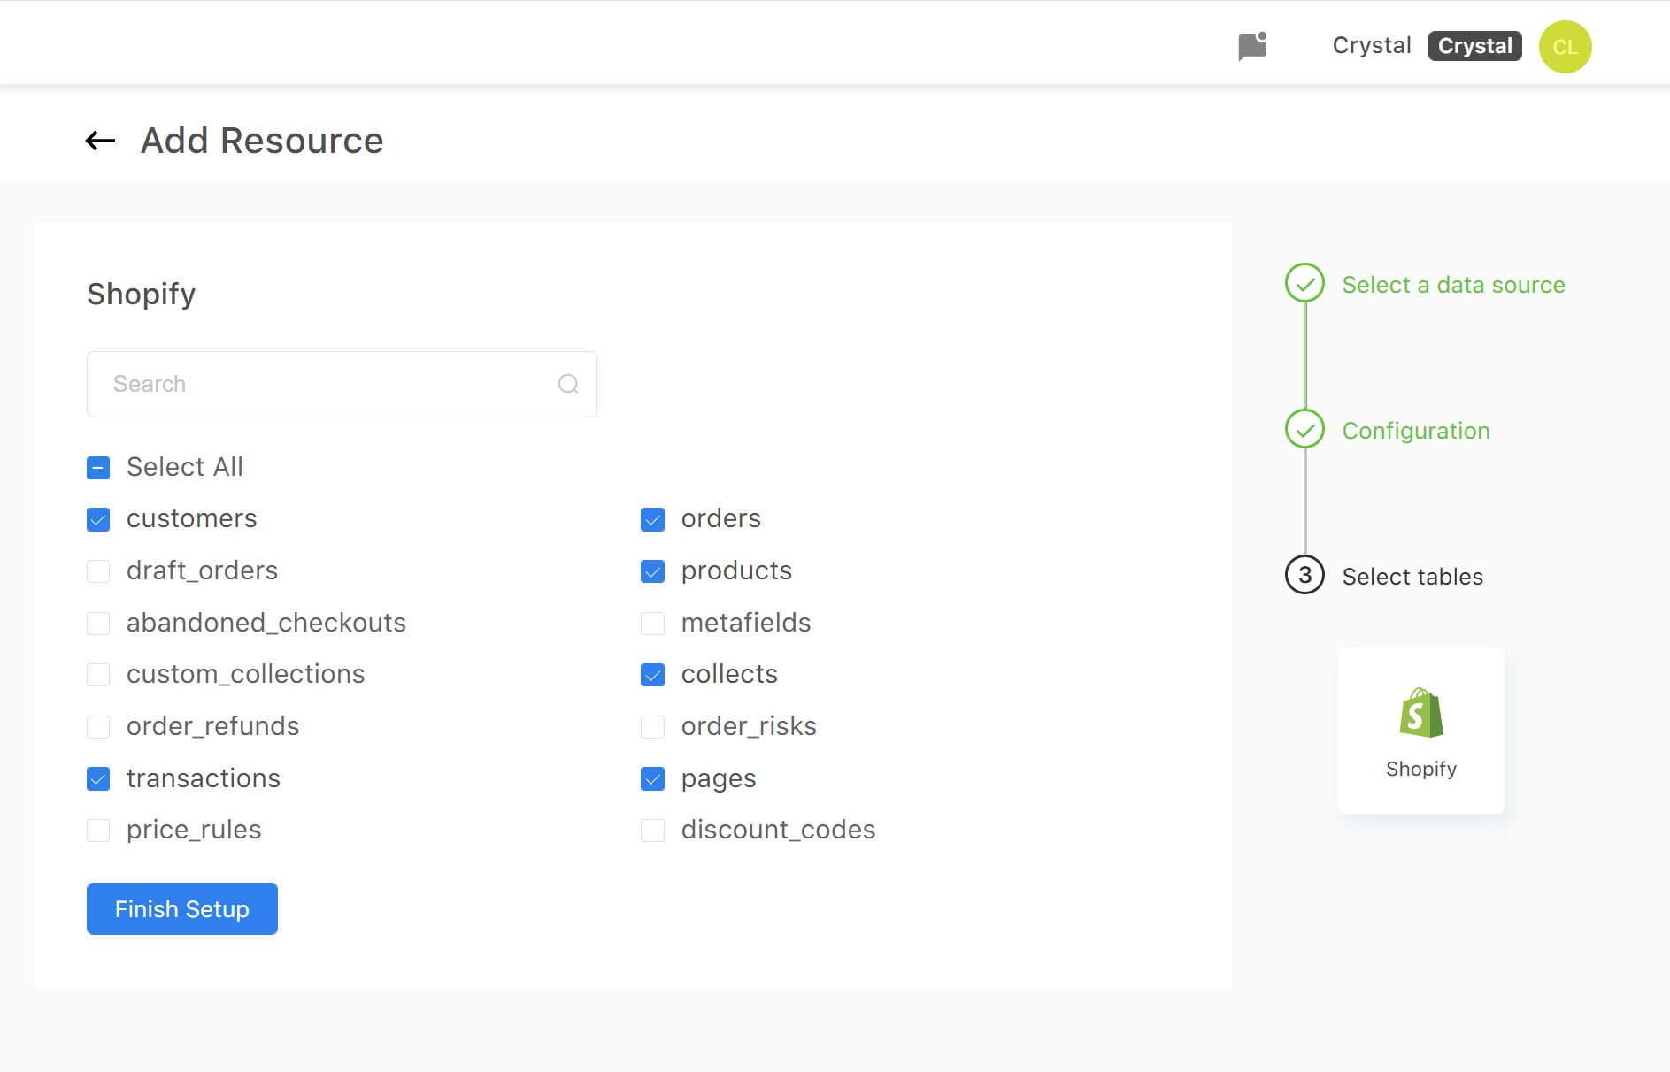Image resolution: width=1670 pixels, height=1072 pixels.
Task: Click inside the Search input field
Action: click(x=310, y=384)
